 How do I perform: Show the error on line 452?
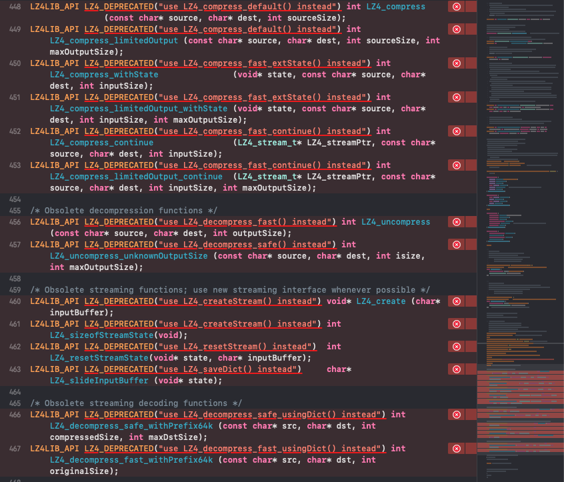point(457,131)
